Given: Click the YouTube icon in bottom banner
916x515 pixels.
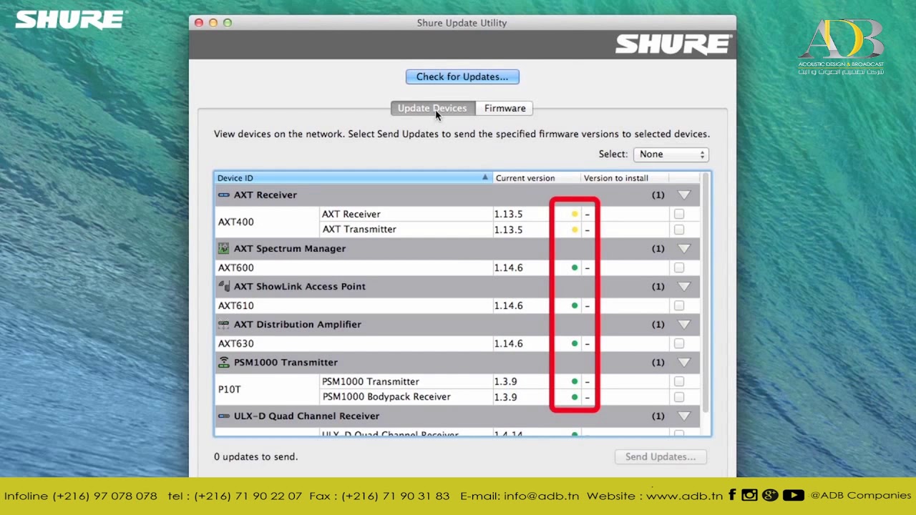Looking at the screenshot, I should click(x=793, y=495).
